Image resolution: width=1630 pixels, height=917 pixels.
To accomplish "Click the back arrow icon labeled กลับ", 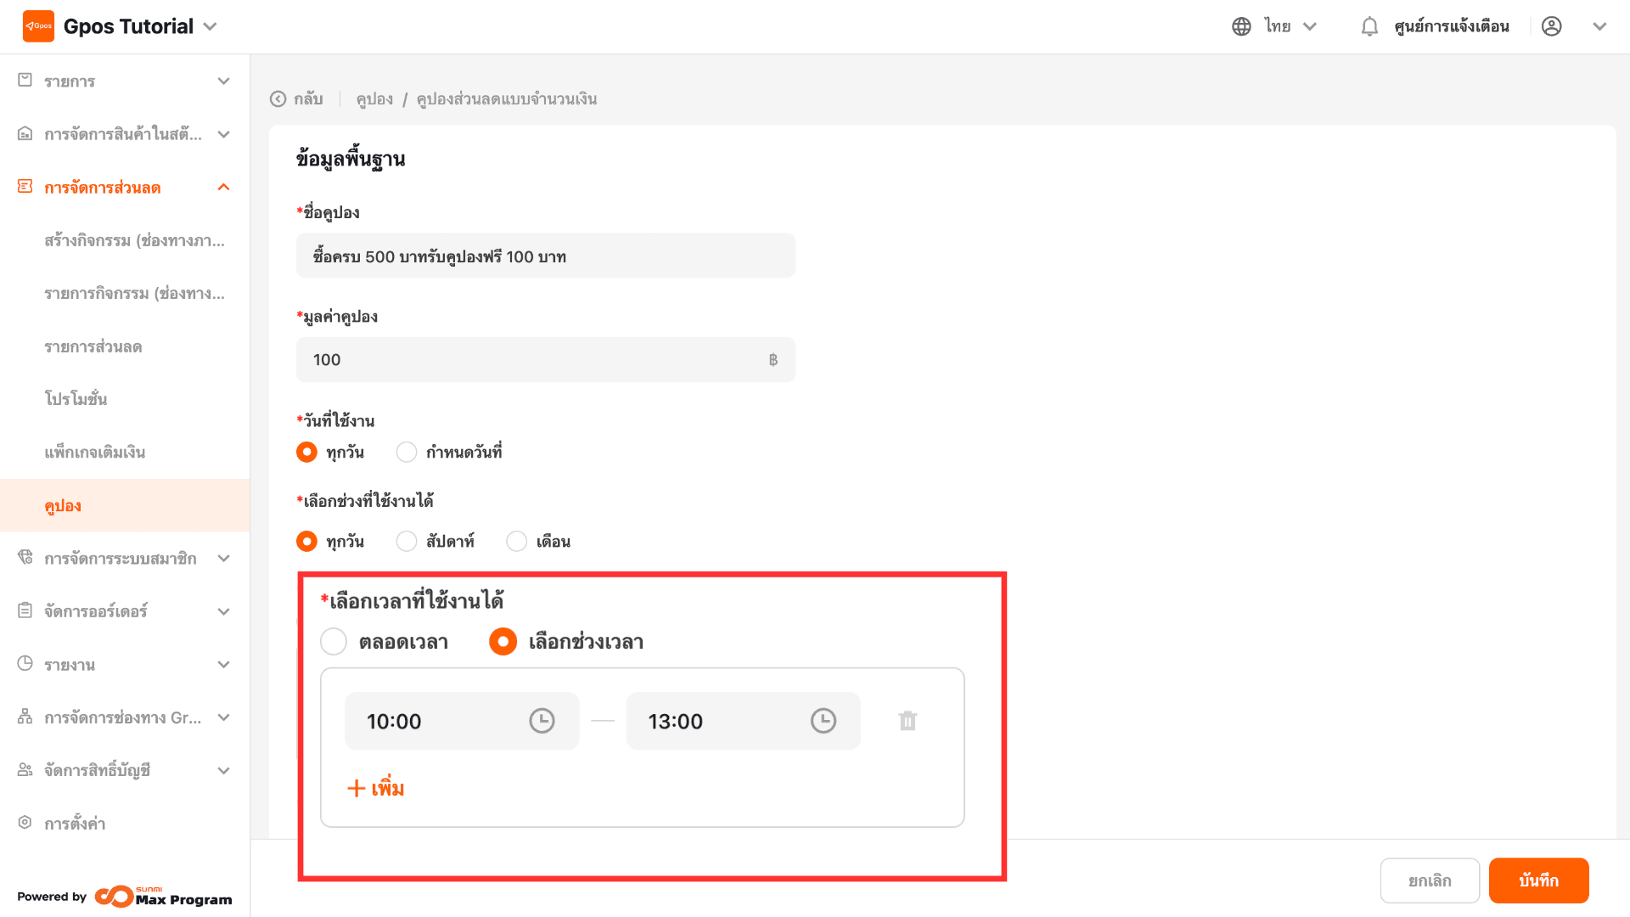I will (x=278, y=99).
